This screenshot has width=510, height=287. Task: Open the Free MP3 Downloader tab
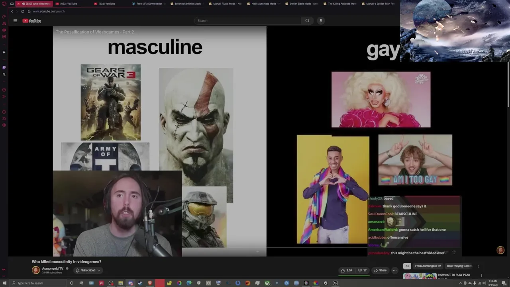(148, 4)
